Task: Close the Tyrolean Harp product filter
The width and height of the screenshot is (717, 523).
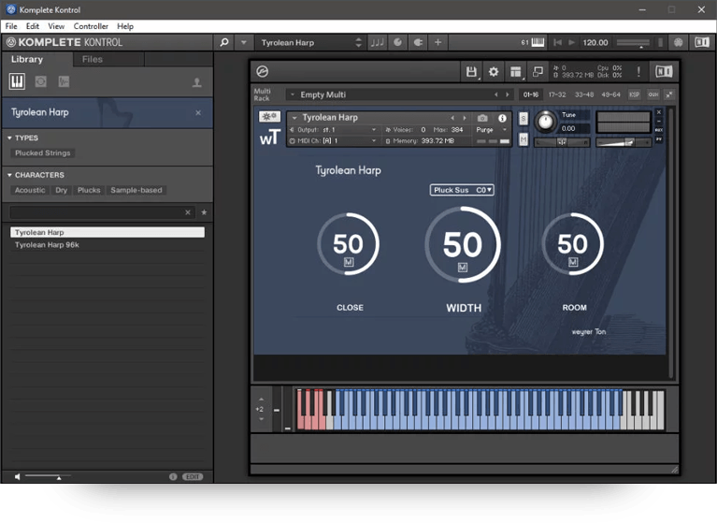Action: pos(198,112)
